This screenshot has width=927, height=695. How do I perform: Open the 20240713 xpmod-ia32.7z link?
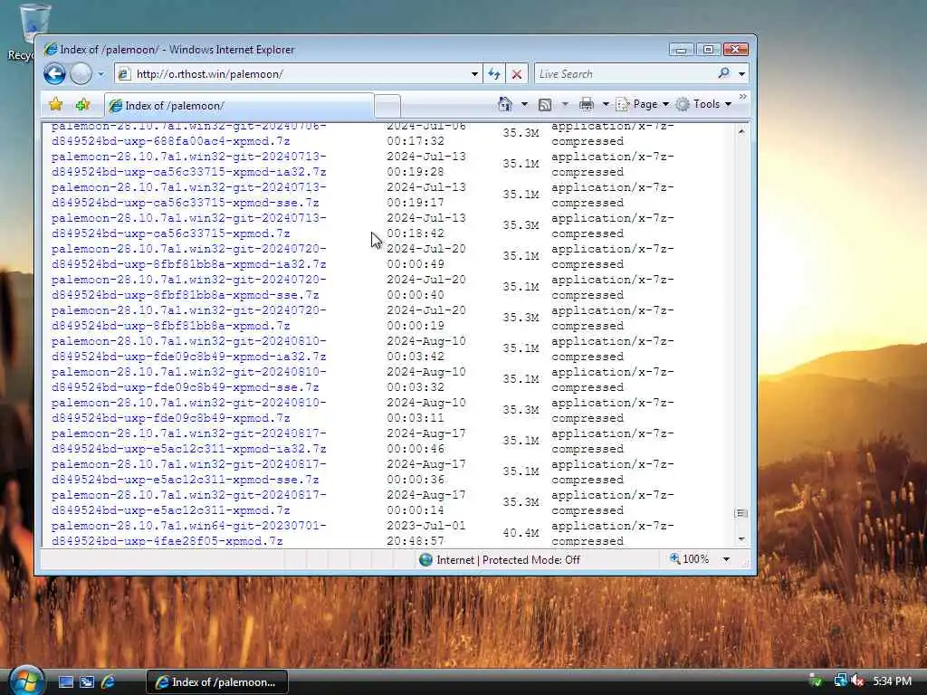coord(188,165)
